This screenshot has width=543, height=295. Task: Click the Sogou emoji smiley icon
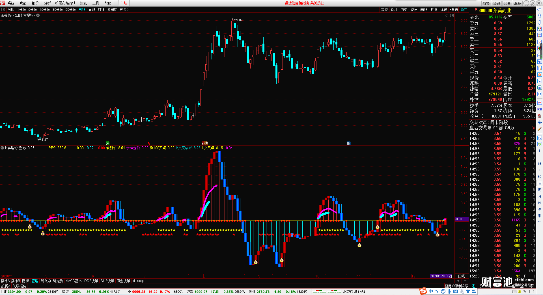pyautogui.click(x=443, y=291)
